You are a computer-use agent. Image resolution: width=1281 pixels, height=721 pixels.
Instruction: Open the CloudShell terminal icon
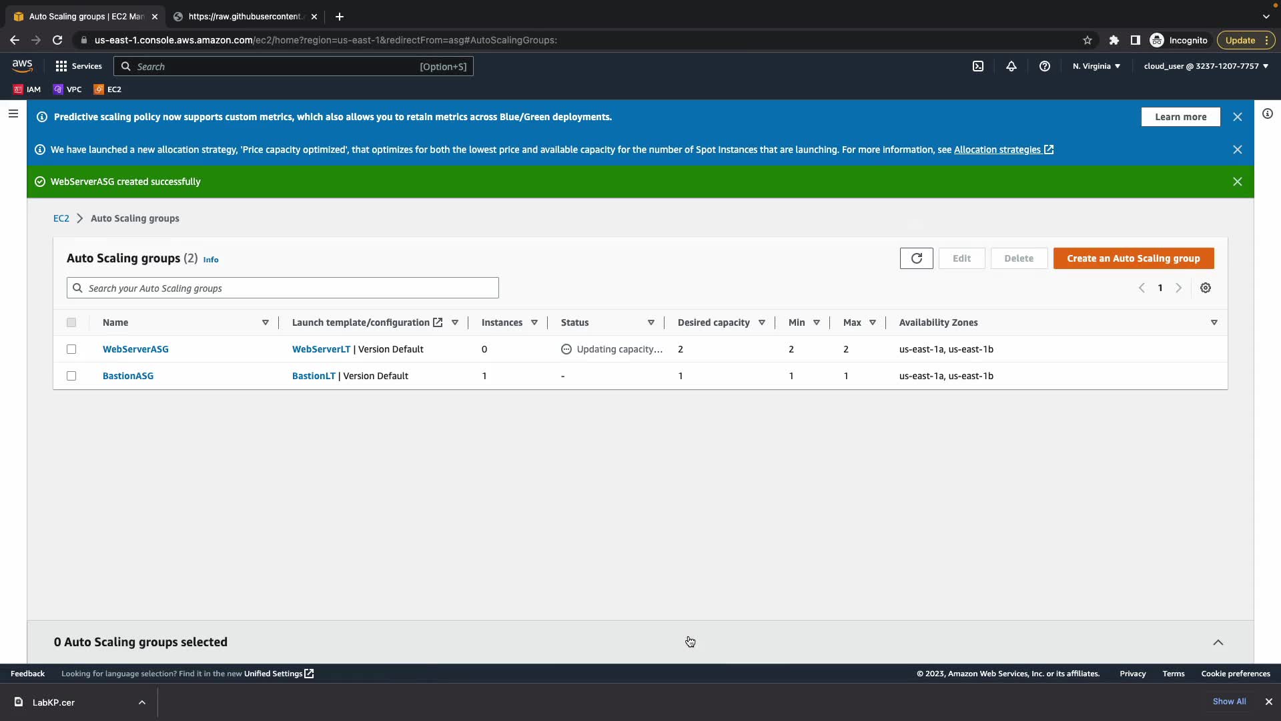[978, 66]
